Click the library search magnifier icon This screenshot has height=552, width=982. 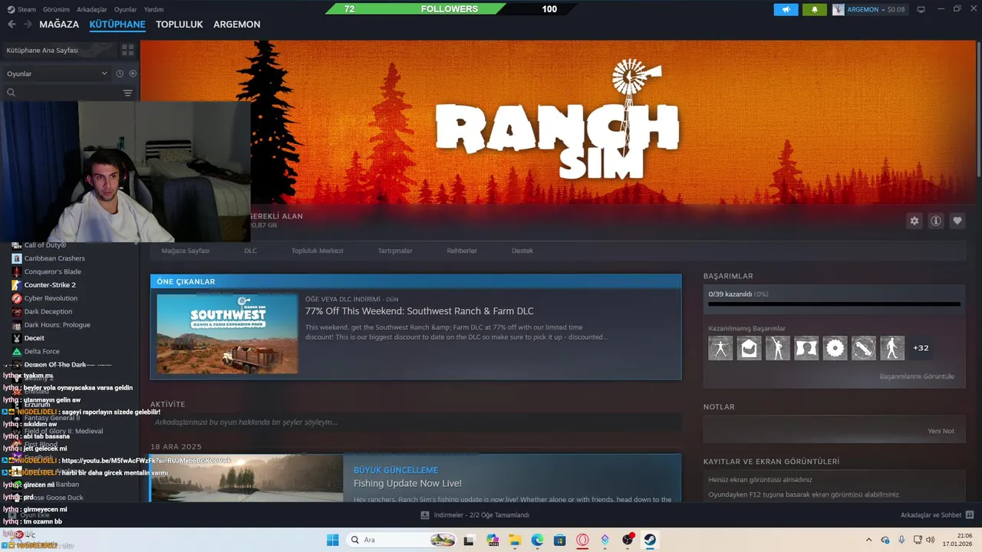11,93
